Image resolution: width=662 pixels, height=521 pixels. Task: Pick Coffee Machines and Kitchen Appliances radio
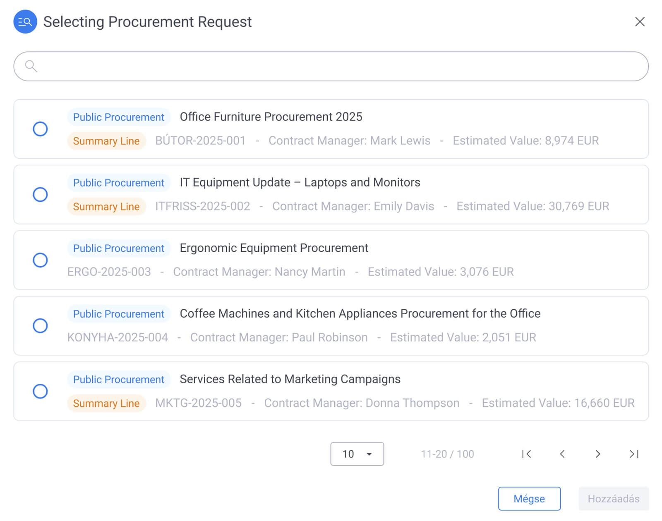[x=40, y=326]
